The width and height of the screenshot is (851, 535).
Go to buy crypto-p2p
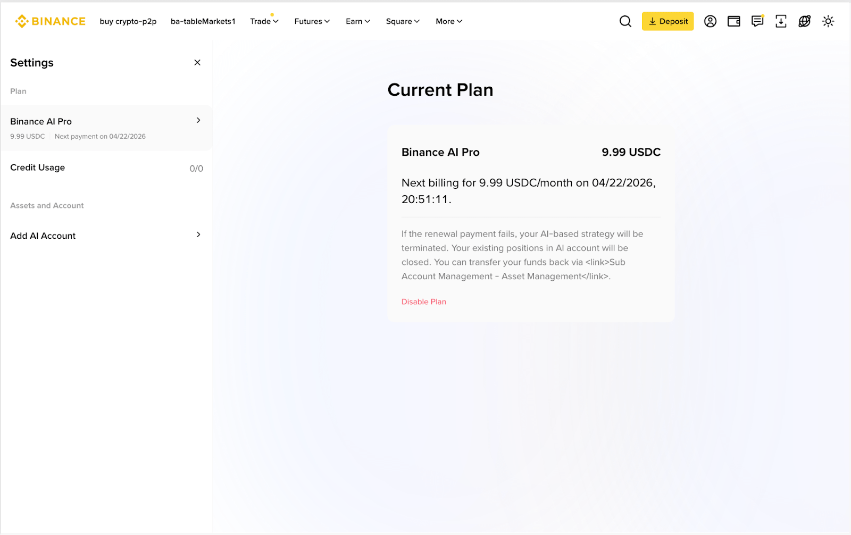click(128, 21)
